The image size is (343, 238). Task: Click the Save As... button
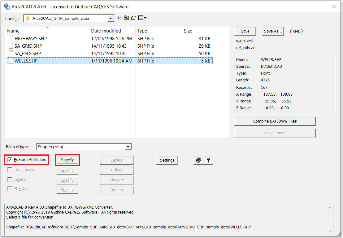[273, 31]
